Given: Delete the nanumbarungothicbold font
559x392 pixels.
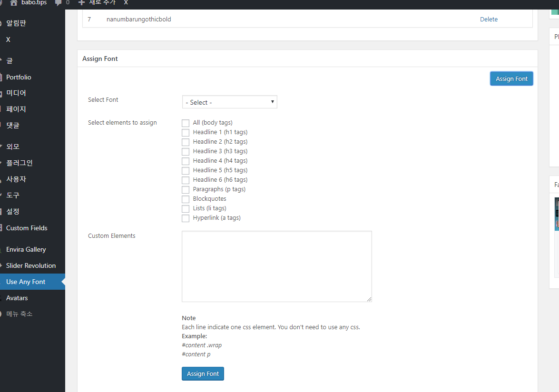Looking at the screenshot, I should 489,20.
